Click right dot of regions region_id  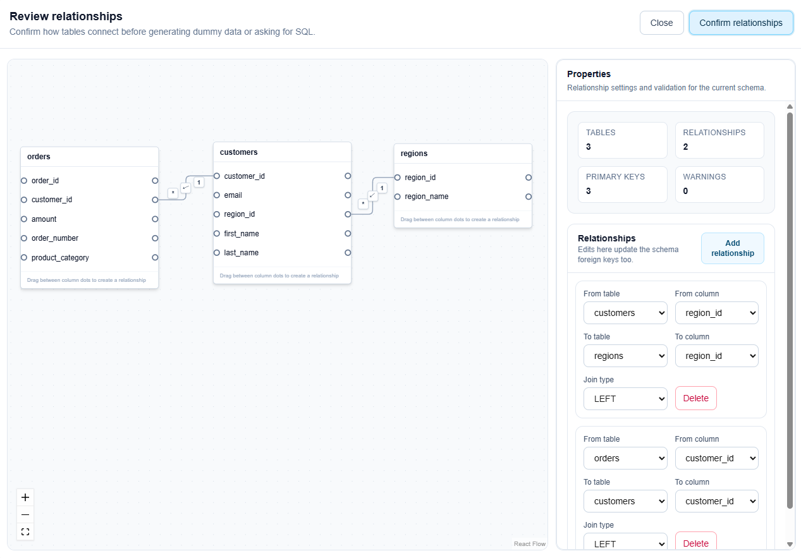point(529,178)
